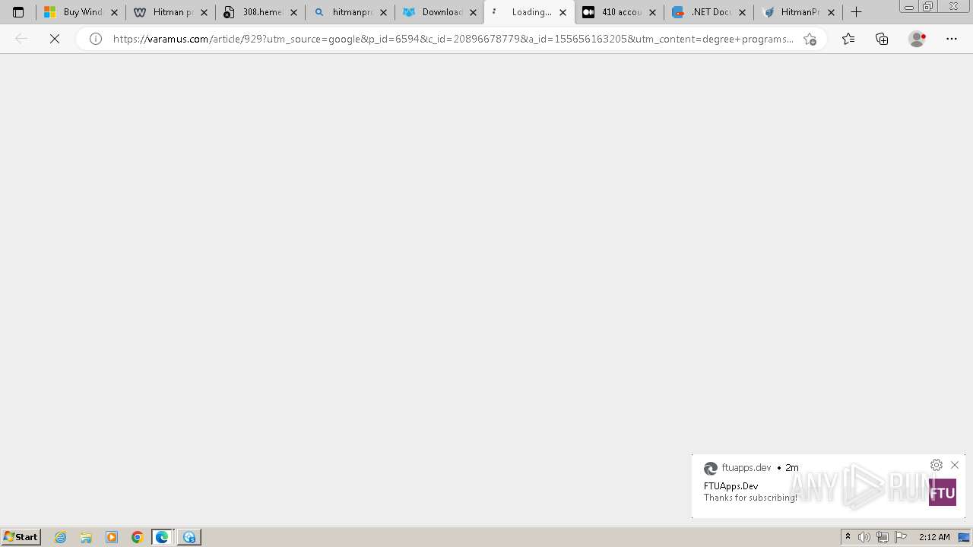Open Windows Media Player from taskbar
Image resolution: width=973 pixels, height=547 pixels.
pyautogui.click(x=112, y=537)
